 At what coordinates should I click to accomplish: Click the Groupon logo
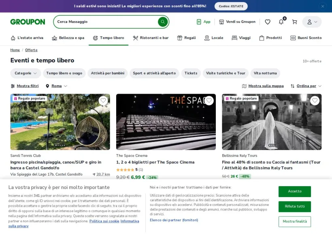pyautogui.click(x=28, y=21)
